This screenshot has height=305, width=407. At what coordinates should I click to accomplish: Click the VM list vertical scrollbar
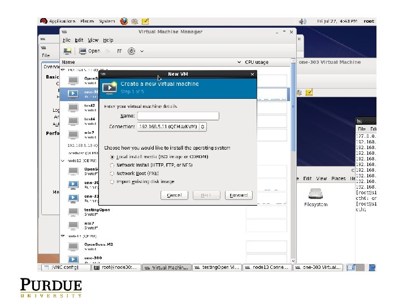pos(293,106)
